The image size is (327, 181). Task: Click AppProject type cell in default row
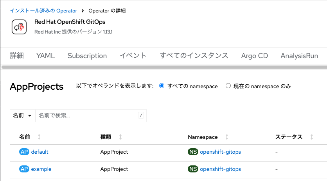click(x=114, y=152)
